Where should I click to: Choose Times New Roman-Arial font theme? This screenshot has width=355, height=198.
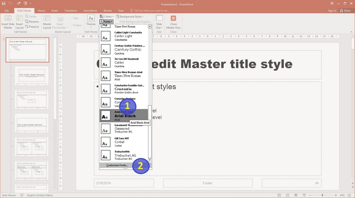tap(124, 76)
